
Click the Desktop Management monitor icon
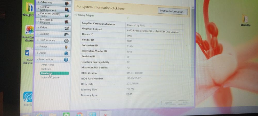tap(67, 10)
